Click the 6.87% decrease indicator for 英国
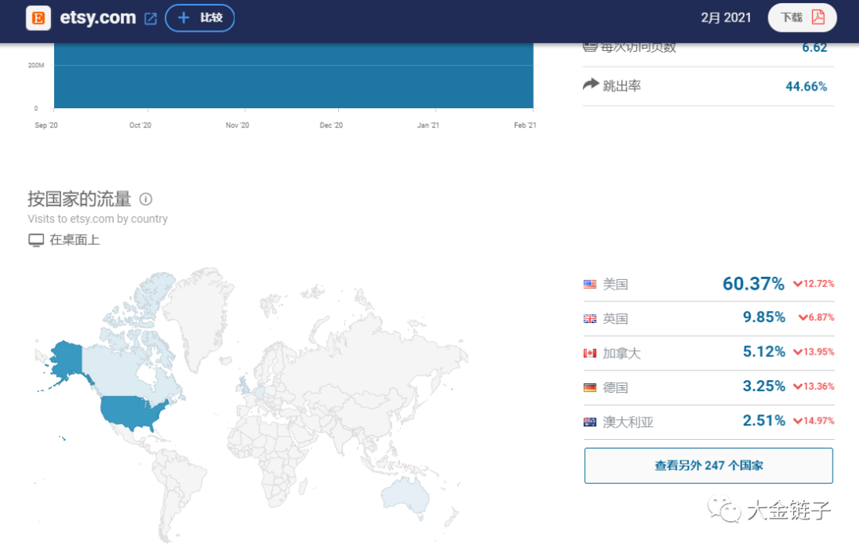Viewport: 859px width, 548px height. tap(816, 317)
